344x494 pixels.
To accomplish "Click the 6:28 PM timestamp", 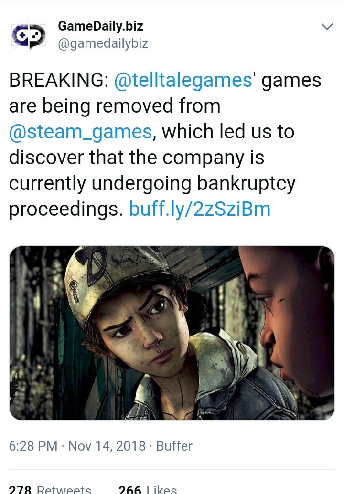I will tap(33, 446).
